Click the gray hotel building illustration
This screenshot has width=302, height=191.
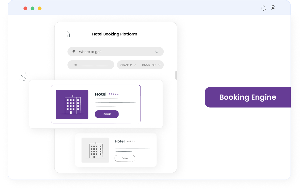[95, 150]
